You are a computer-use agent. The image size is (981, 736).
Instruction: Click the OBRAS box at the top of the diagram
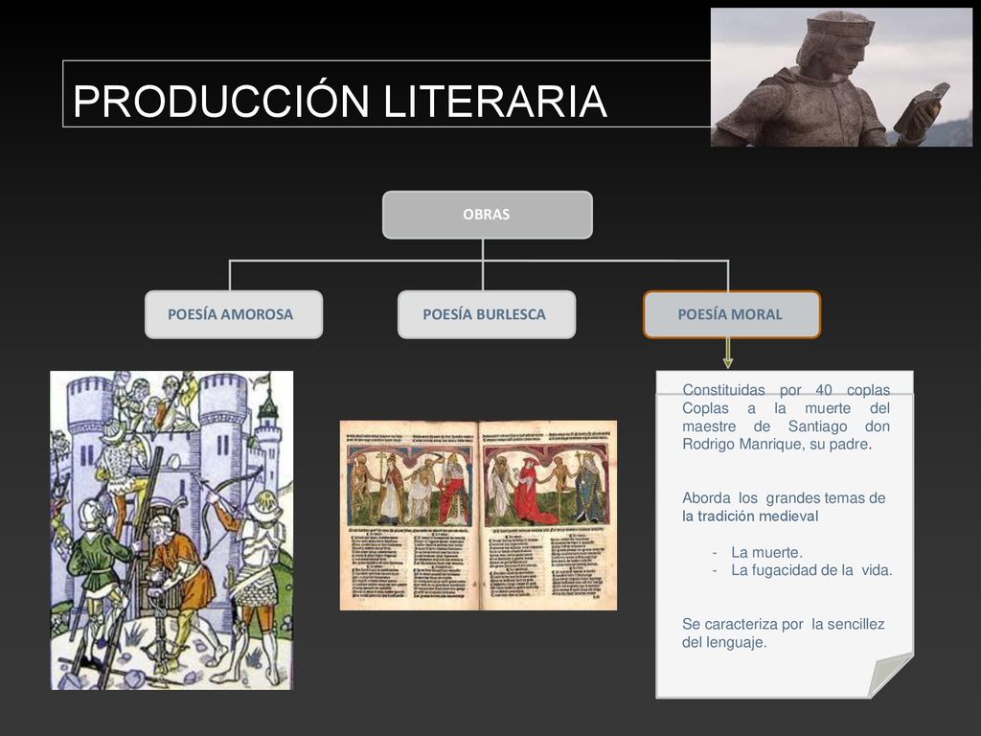coord(488,215)
